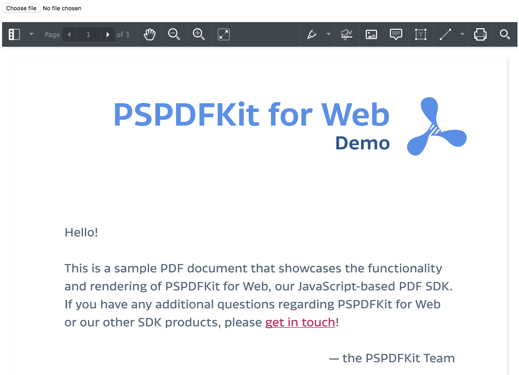
Task: Open the signature tool
Action: (x=346, y=34)
